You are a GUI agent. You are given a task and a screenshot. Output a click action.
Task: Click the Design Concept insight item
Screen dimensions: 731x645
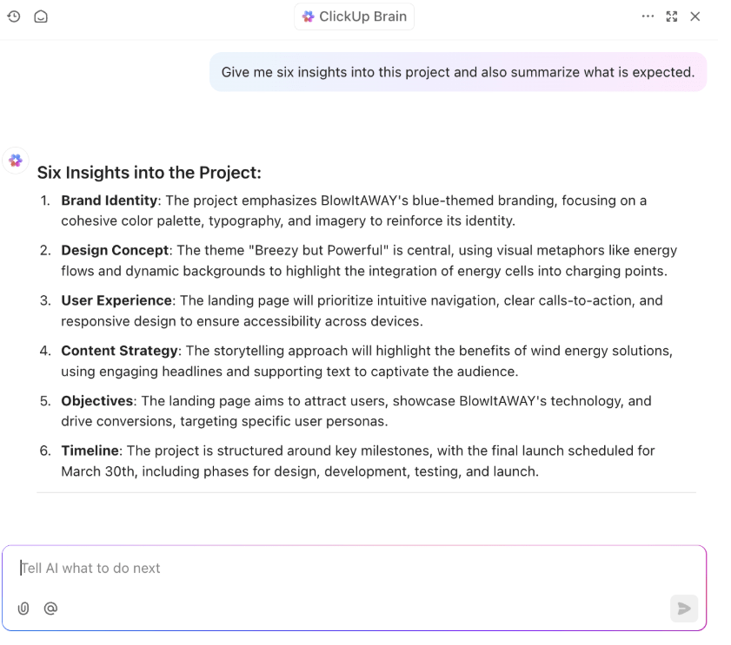pos(358,260)
